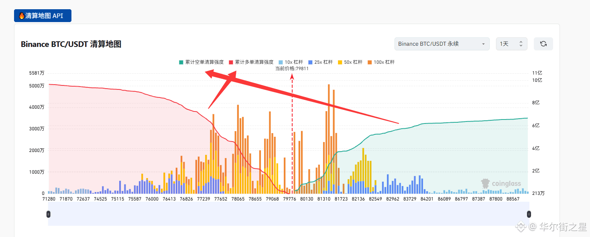Open the 清算地图 API button

point(43,16)
